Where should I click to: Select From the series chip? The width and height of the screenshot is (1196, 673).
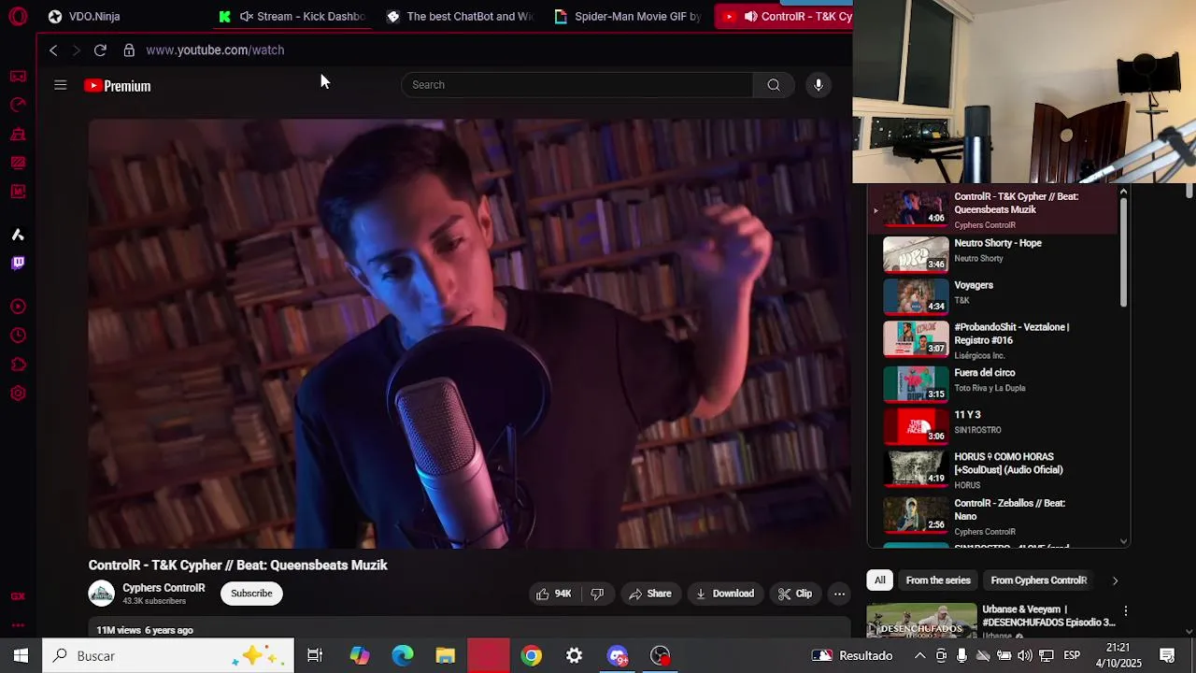pyautogui.click(x=938, y=580)
